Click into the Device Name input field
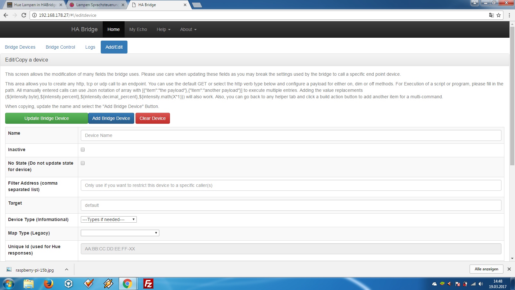Viewport: 515px width, 290px height. click(x=291, y=135)
